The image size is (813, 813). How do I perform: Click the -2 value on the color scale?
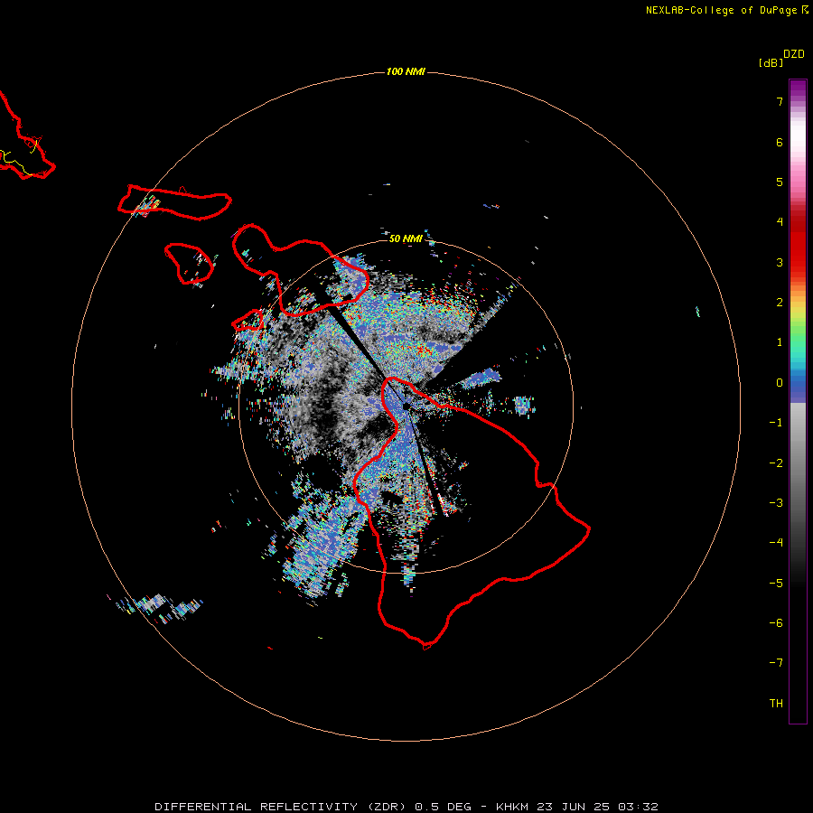(x=776, y=463)
